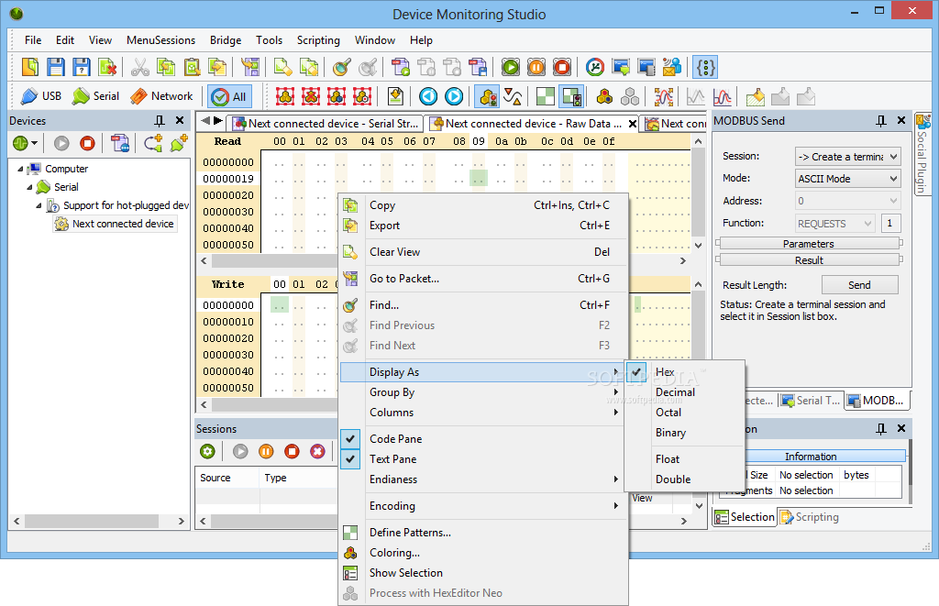
Task: Toggle the All devices filter
Action: click(x=230, y=96)
